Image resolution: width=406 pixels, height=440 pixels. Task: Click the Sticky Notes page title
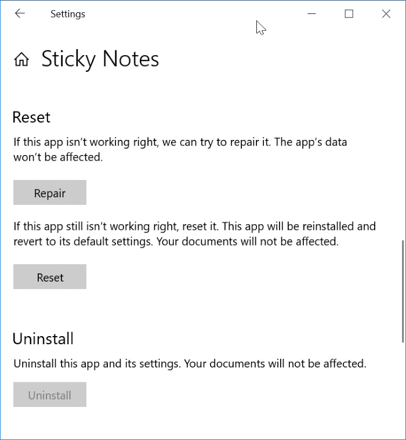100,59
